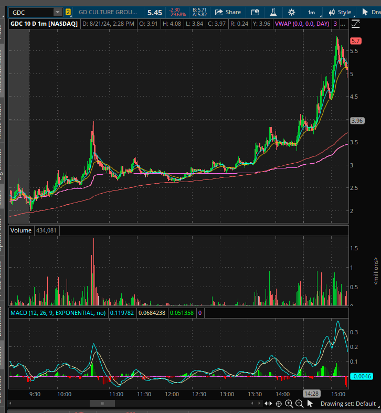Click the GD CULTURE GROU... company name
The height and width of the screenshot is (413, 381).
tap(108, 12)
